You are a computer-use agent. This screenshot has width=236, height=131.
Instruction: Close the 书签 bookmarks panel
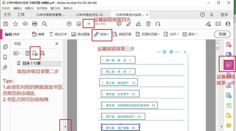[57, 44]
